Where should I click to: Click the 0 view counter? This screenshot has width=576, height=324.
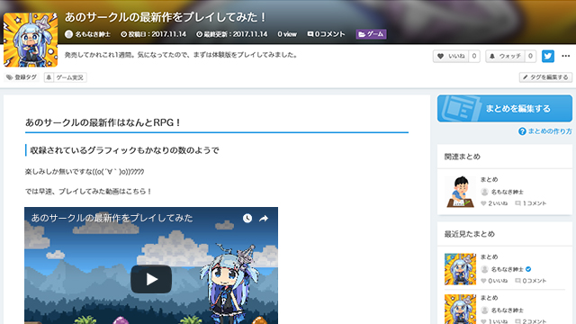[x=287, y=34]
